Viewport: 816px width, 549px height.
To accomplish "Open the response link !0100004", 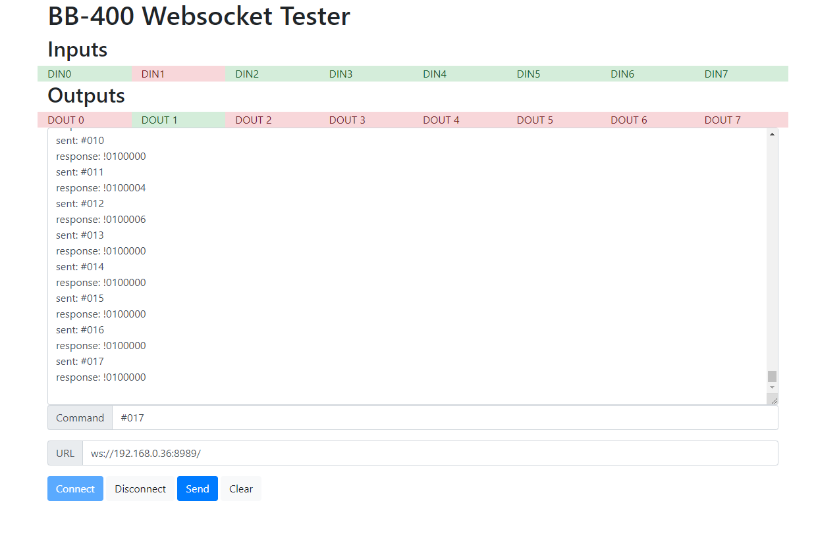I will point(124,187).
